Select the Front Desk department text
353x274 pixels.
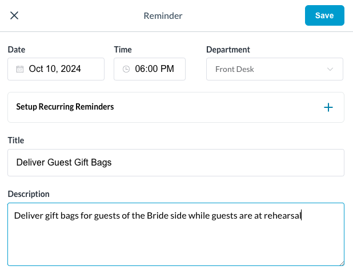(x=235, y=70)
